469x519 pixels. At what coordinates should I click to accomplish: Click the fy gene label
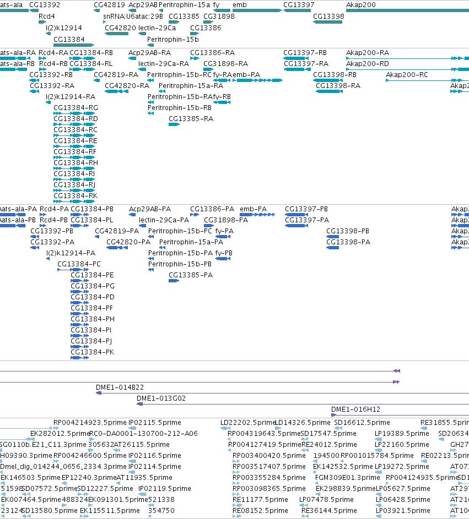point(216,5)
